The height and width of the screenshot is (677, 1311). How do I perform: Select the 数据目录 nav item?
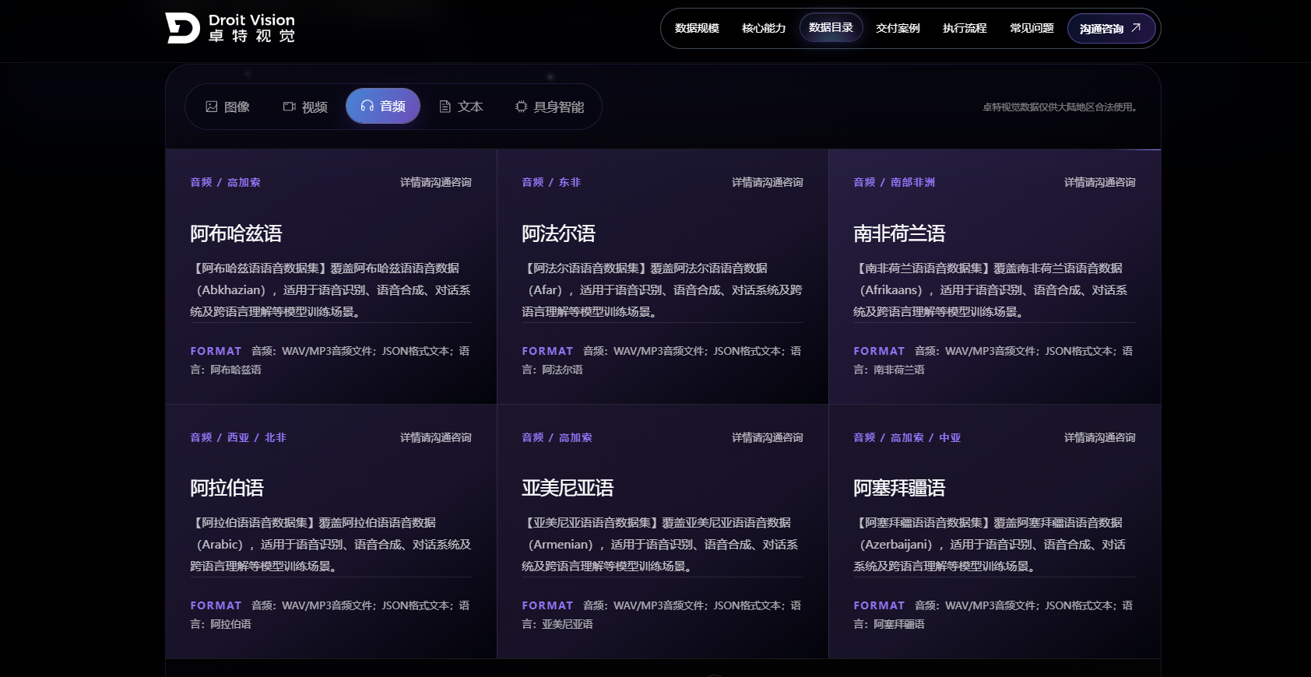pos(831,28)
